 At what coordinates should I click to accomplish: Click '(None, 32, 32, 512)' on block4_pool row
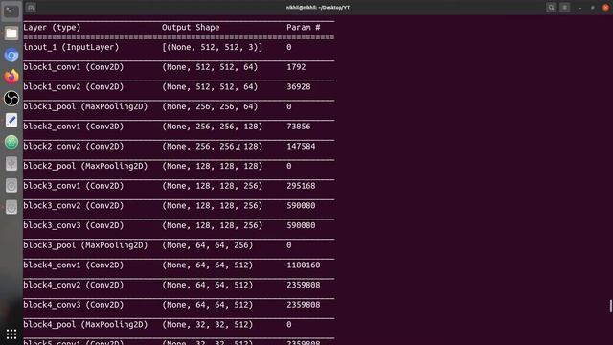tap(208, 324)
